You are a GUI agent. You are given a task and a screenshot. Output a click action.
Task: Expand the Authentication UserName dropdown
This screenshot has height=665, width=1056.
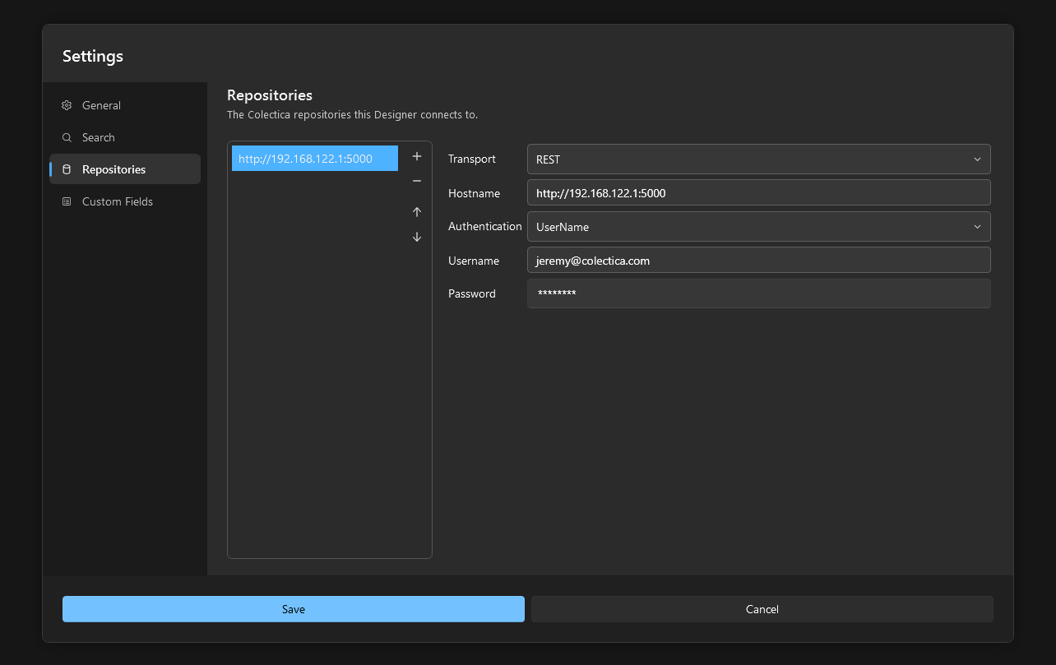759,227
